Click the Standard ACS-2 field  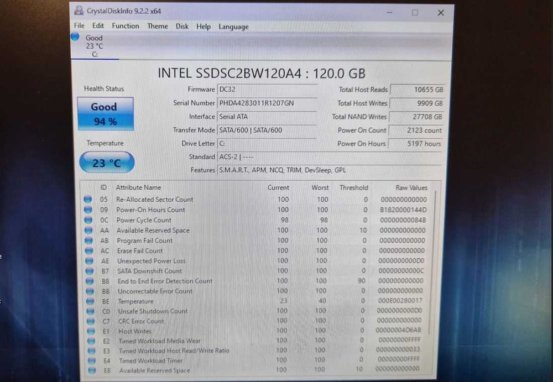[x=330, y=157]
